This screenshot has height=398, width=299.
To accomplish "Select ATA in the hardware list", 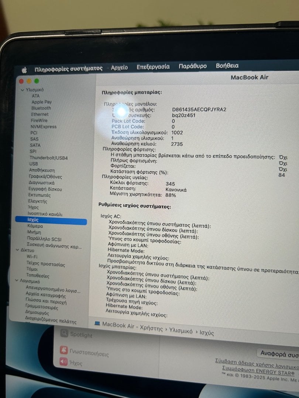I will (x=35, y=96).
